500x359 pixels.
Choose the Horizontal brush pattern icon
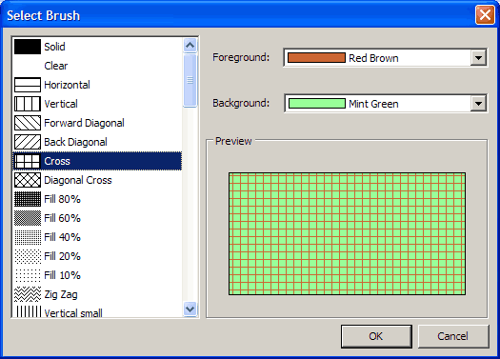point(28,85)
